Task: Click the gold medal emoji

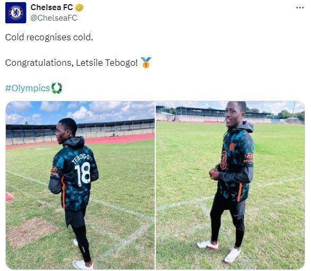Action: (x=146, y=63)
